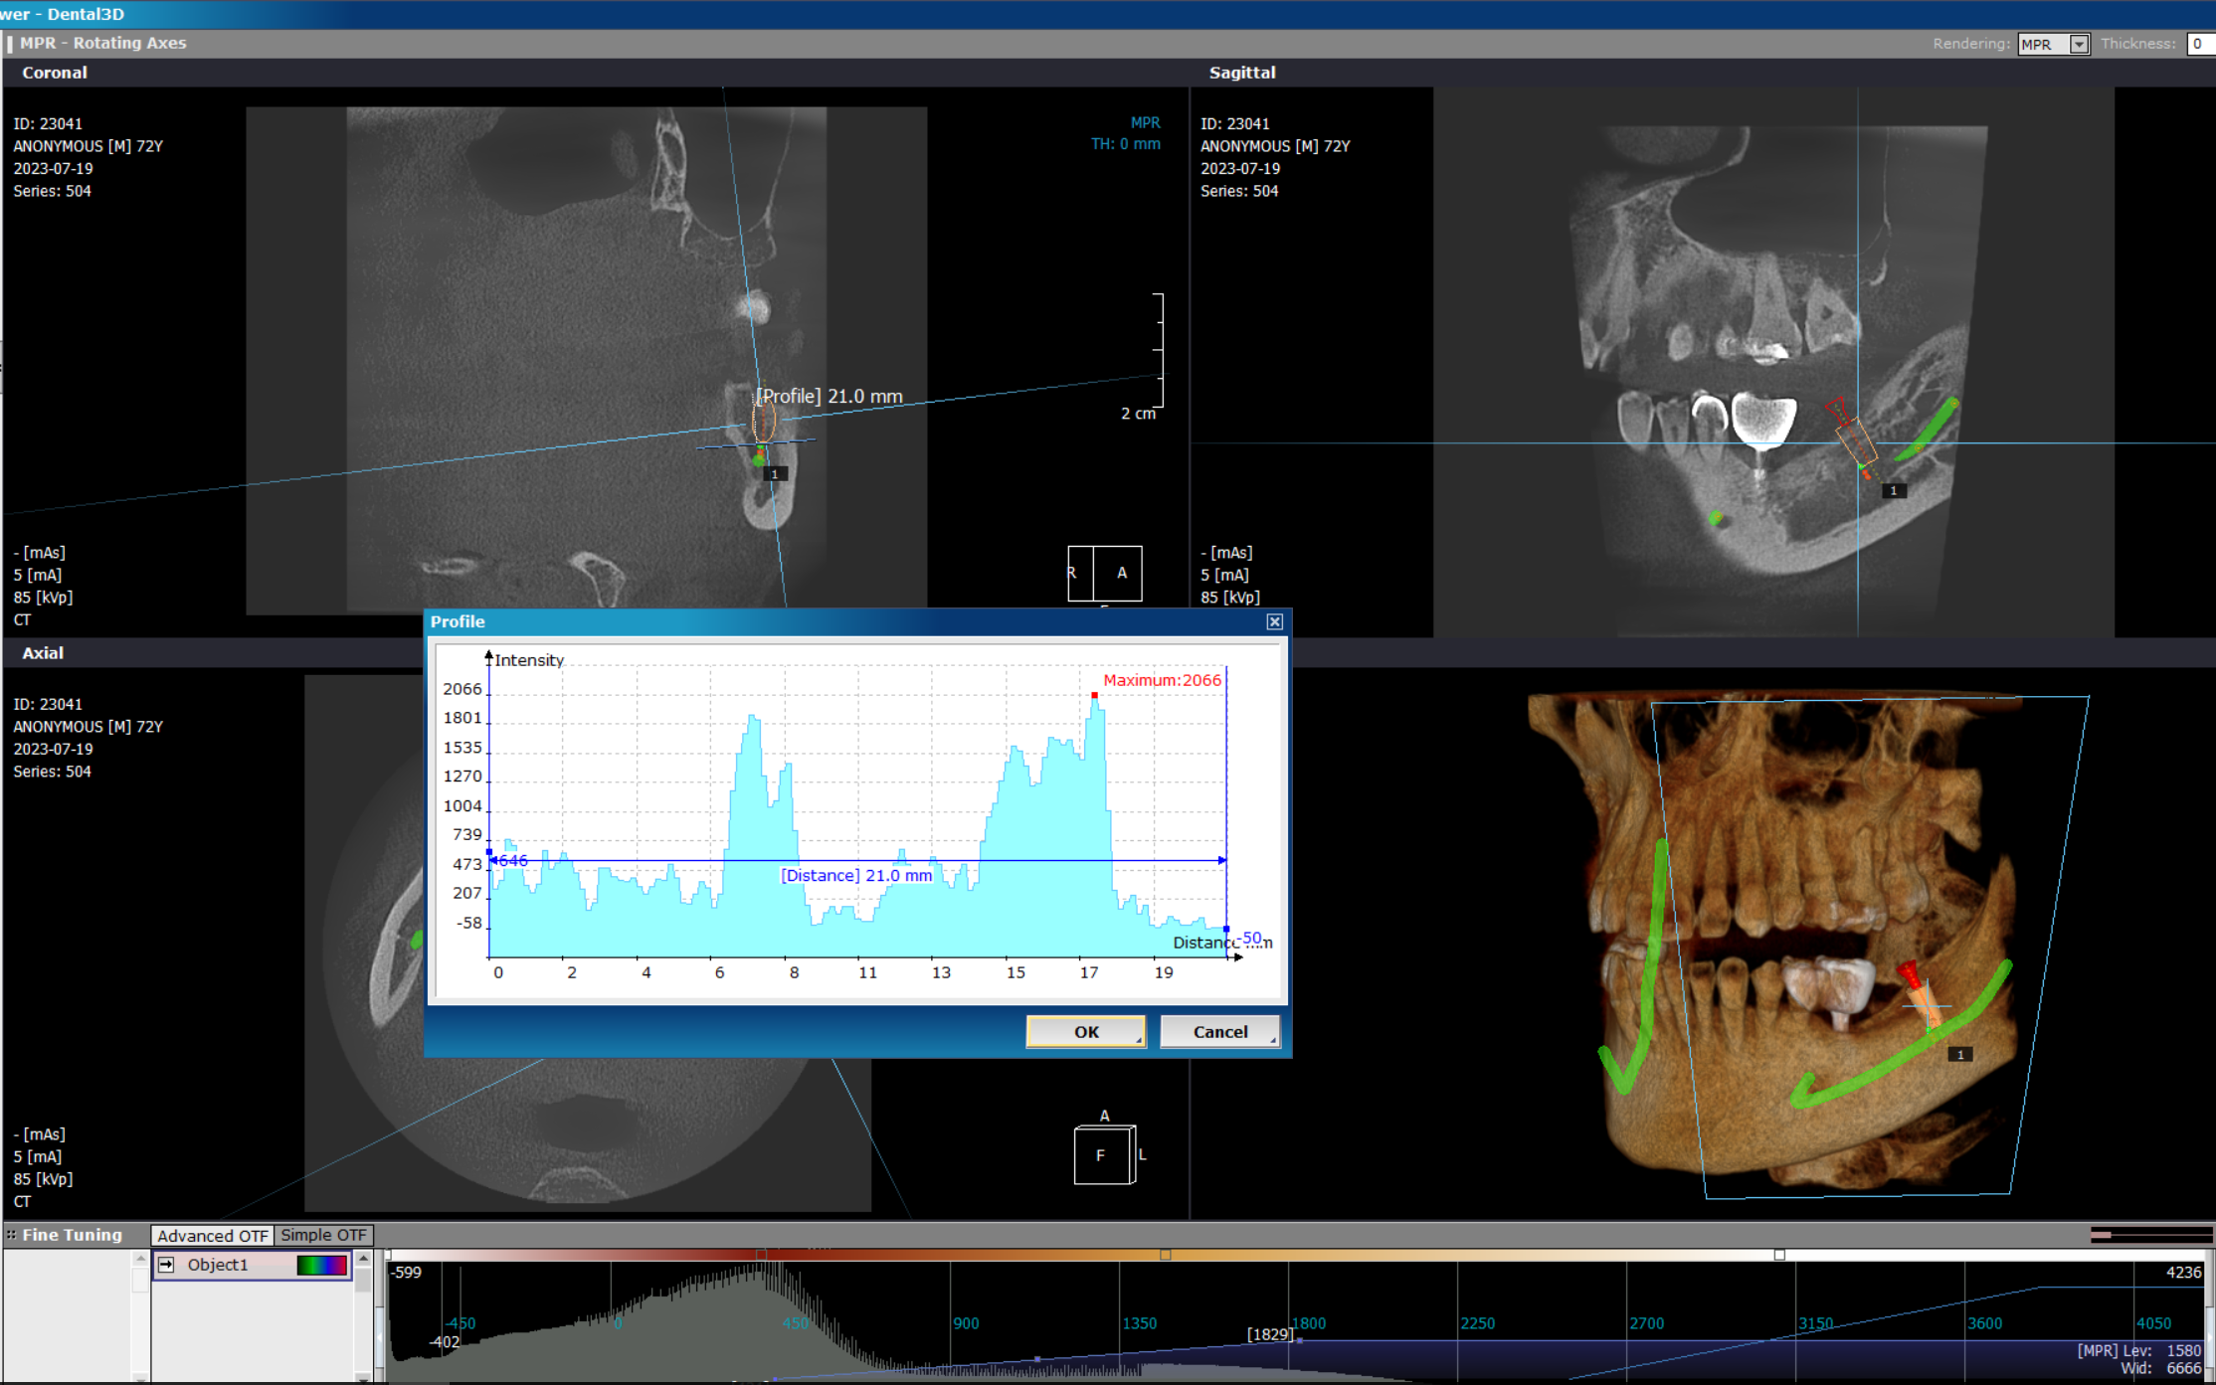Viewport: 2216px width, 1385px height.
Task: Click the coronal view orientation cube
Action: (1105, 573)
